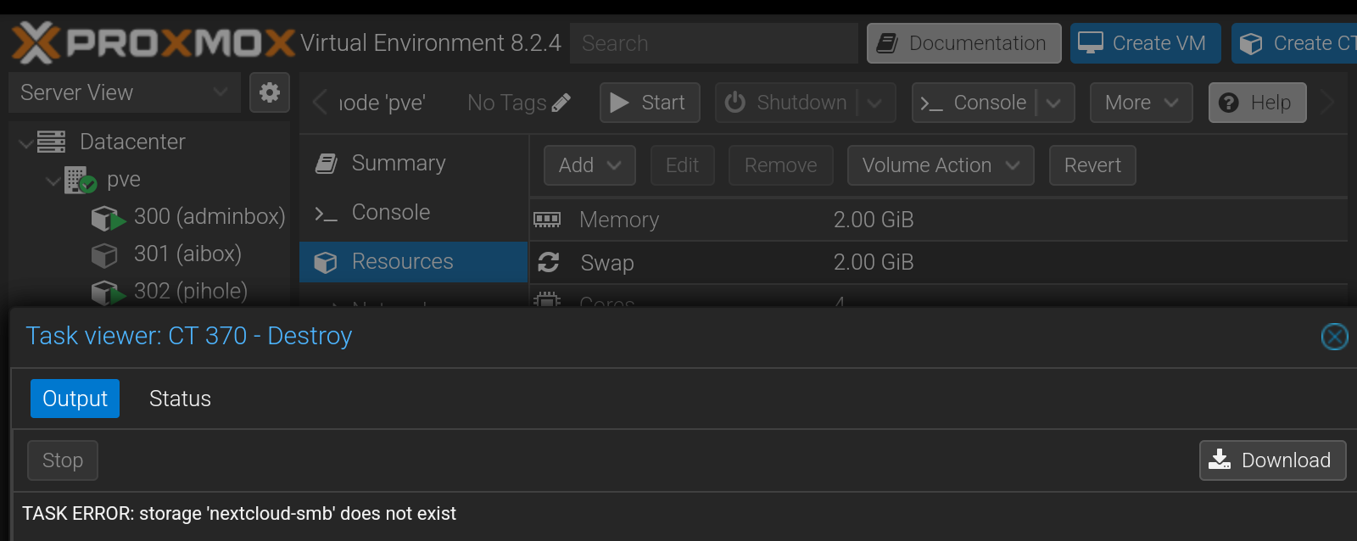Viewport: 1357px width, 541px height.
Task: Click the Proxmox logo
Action: [154, 42]
